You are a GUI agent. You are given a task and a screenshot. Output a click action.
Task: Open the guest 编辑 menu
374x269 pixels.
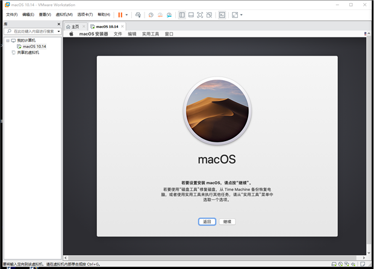pos(132,34)
